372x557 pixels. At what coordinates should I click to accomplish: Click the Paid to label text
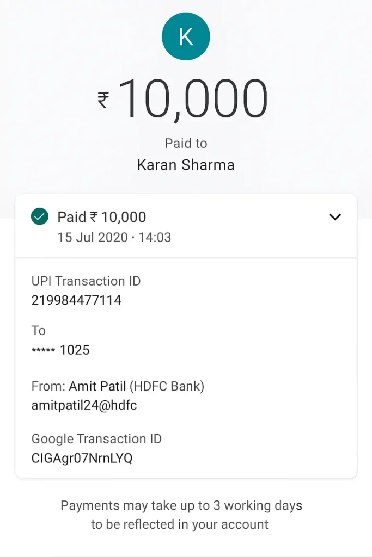click(186, 143)
